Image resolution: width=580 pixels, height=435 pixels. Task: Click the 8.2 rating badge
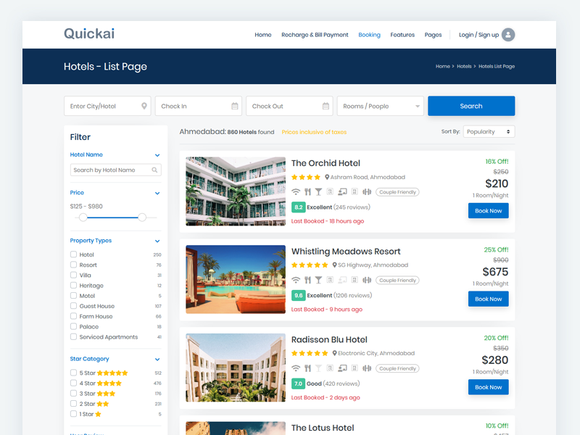298,207
